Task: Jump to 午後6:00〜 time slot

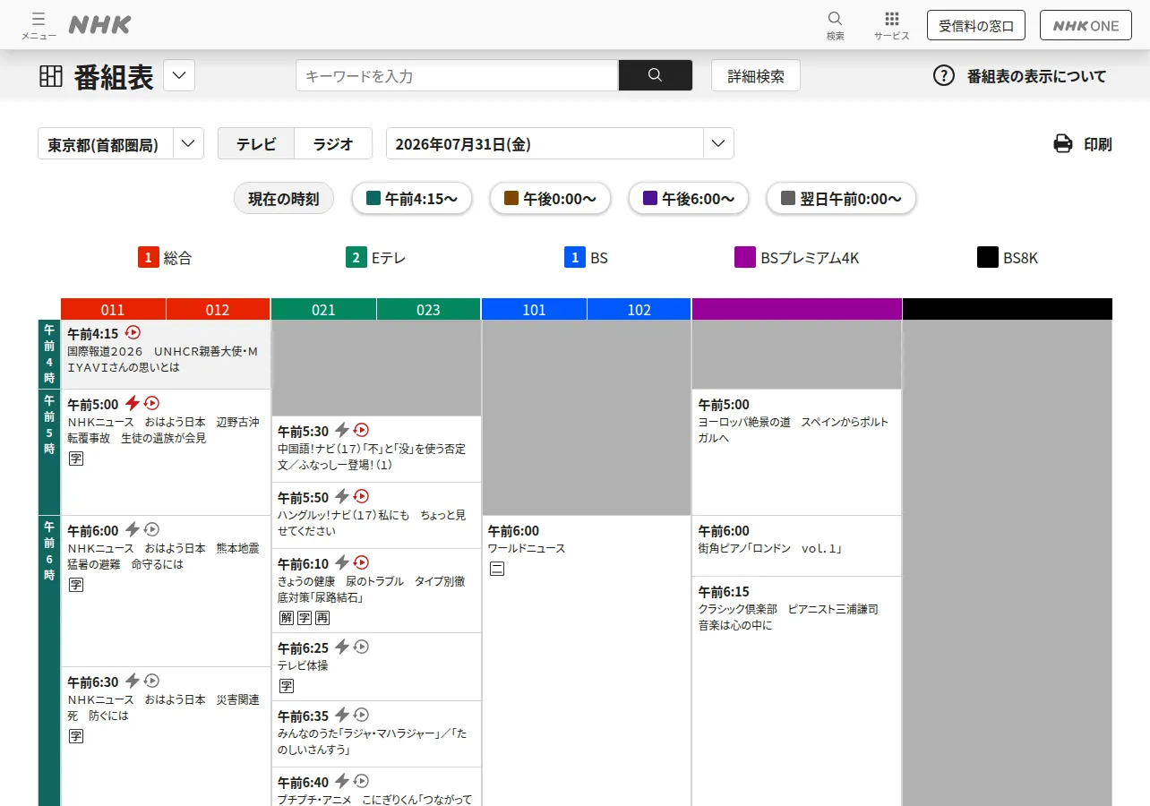Action: tap(688, 199)
